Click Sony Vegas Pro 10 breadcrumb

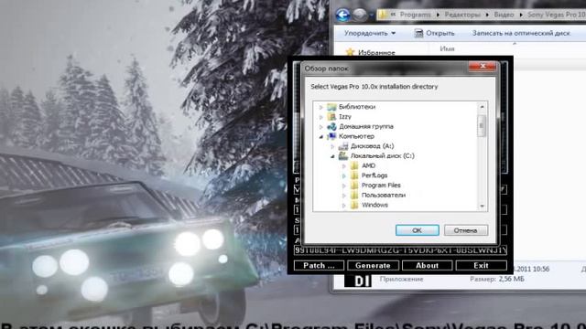pos(557,15)
